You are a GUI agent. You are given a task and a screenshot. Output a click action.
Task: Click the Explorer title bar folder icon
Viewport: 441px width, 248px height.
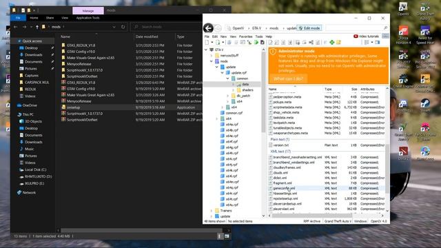click(14, 10)
